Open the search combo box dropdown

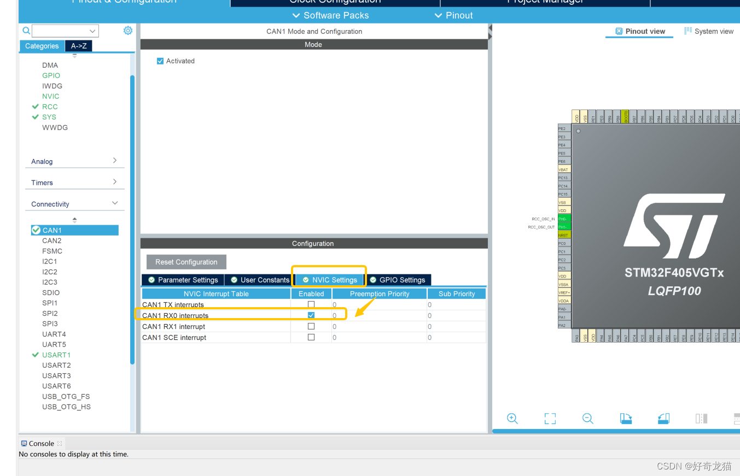(92, 31)
